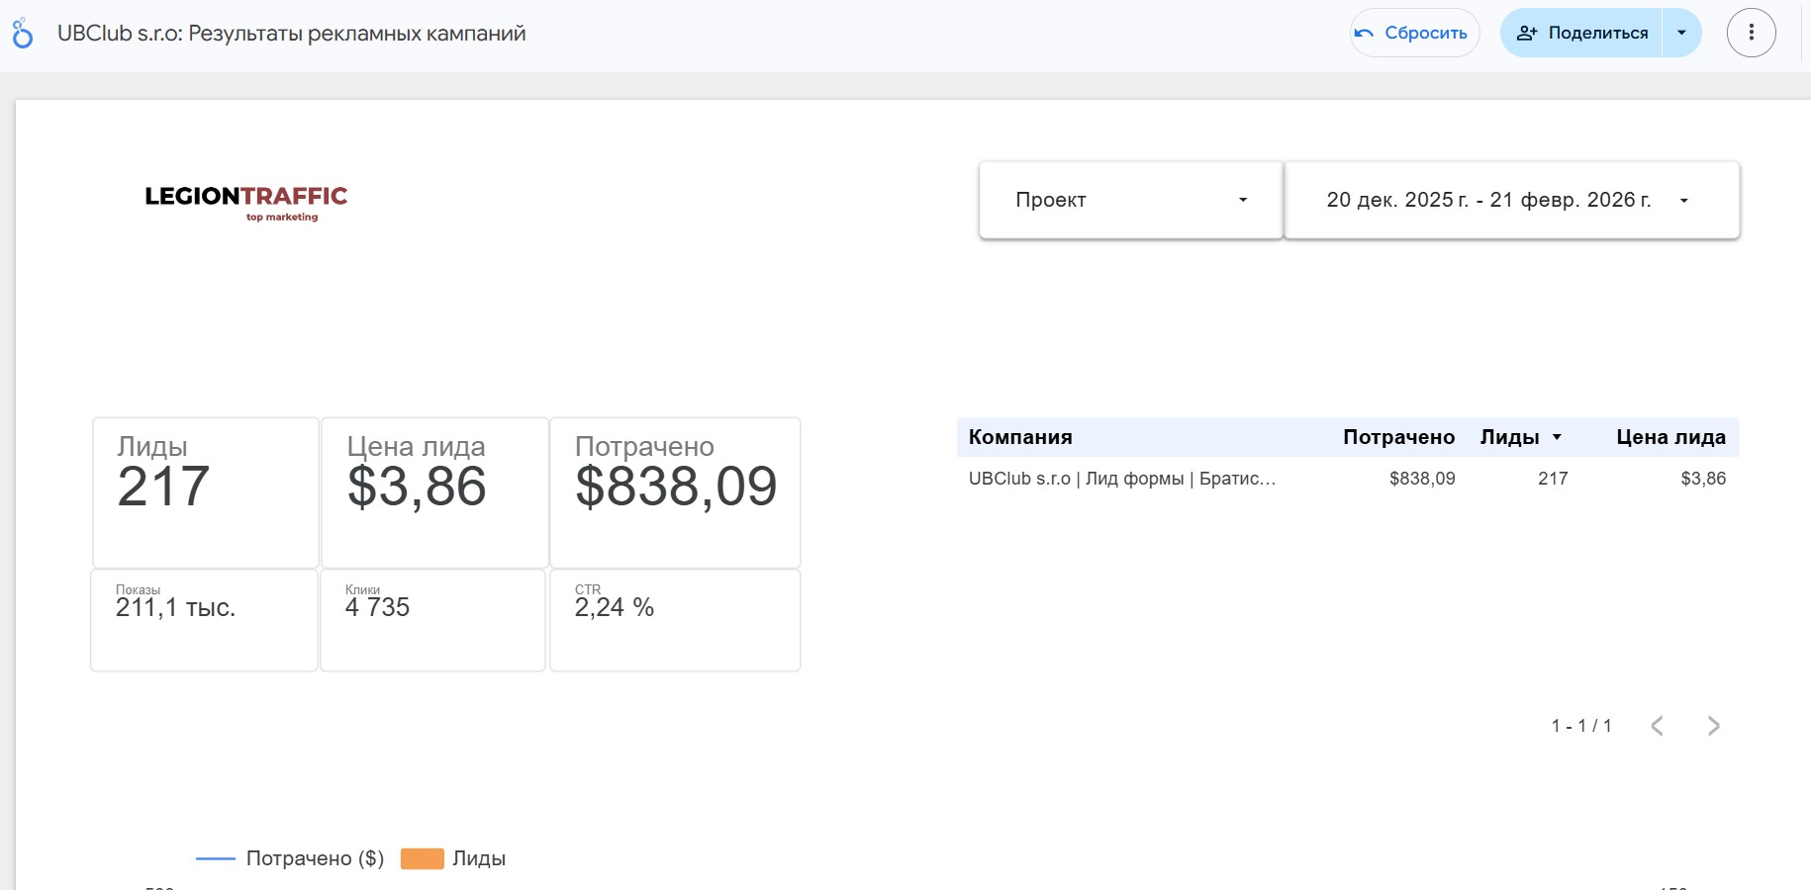Click the Лиды column sort arrow

[x=1557, y=437]
